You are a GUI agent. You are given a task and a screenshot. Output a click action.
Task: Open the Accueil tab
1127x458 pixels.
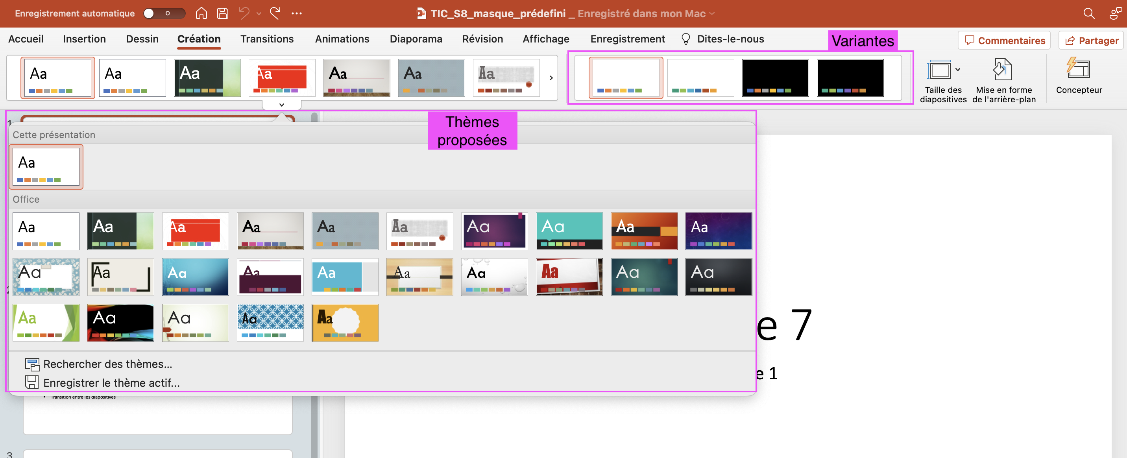point(26,39)
